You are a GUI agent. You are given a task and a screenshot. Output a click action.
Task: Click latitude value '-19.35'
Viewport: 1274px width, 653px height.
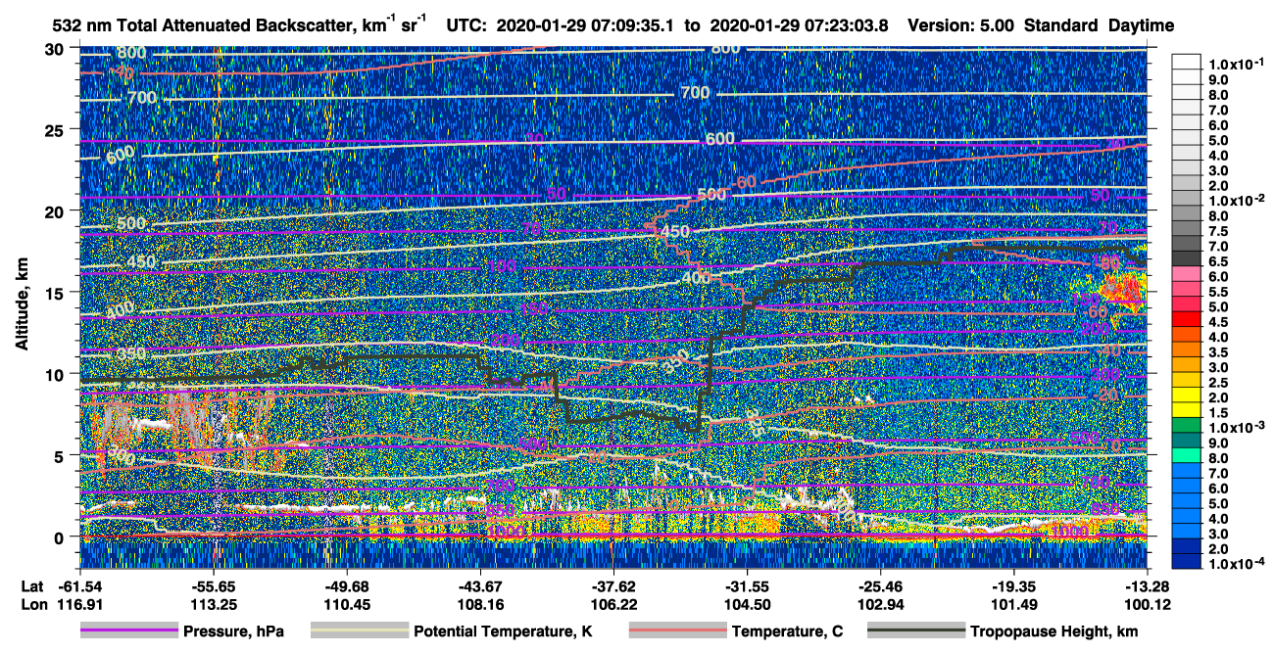pos(1013,587)
